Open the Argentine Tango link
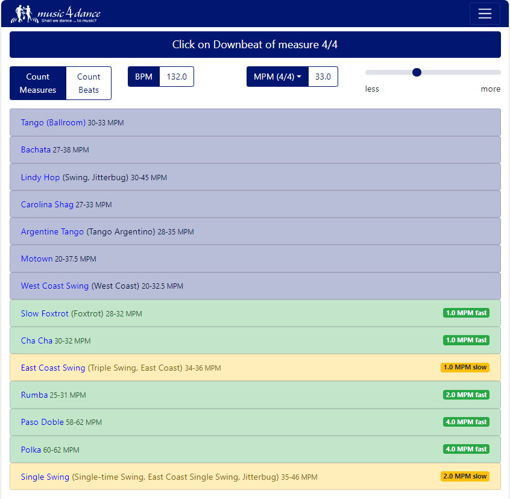The height and width of the screenshot is (499, 510). click(x=52, y=231)
